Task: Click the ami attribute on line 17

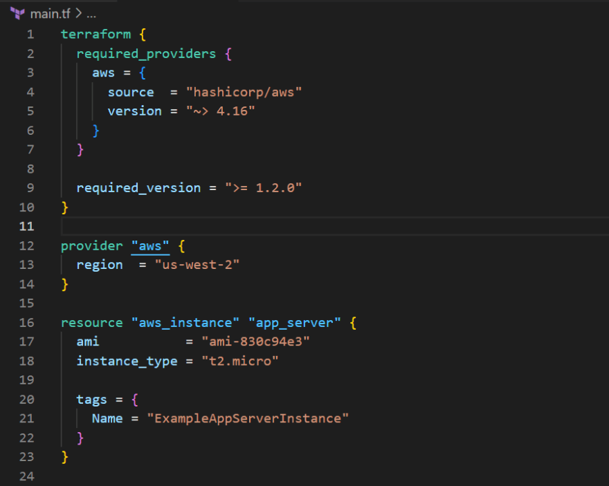Action: (x=88, y=342)
